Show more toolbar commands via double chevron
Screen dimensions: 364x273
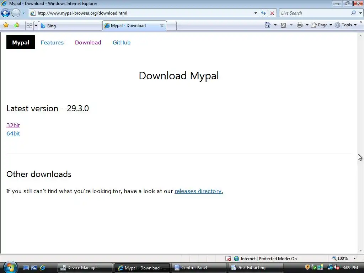point(361,22)
